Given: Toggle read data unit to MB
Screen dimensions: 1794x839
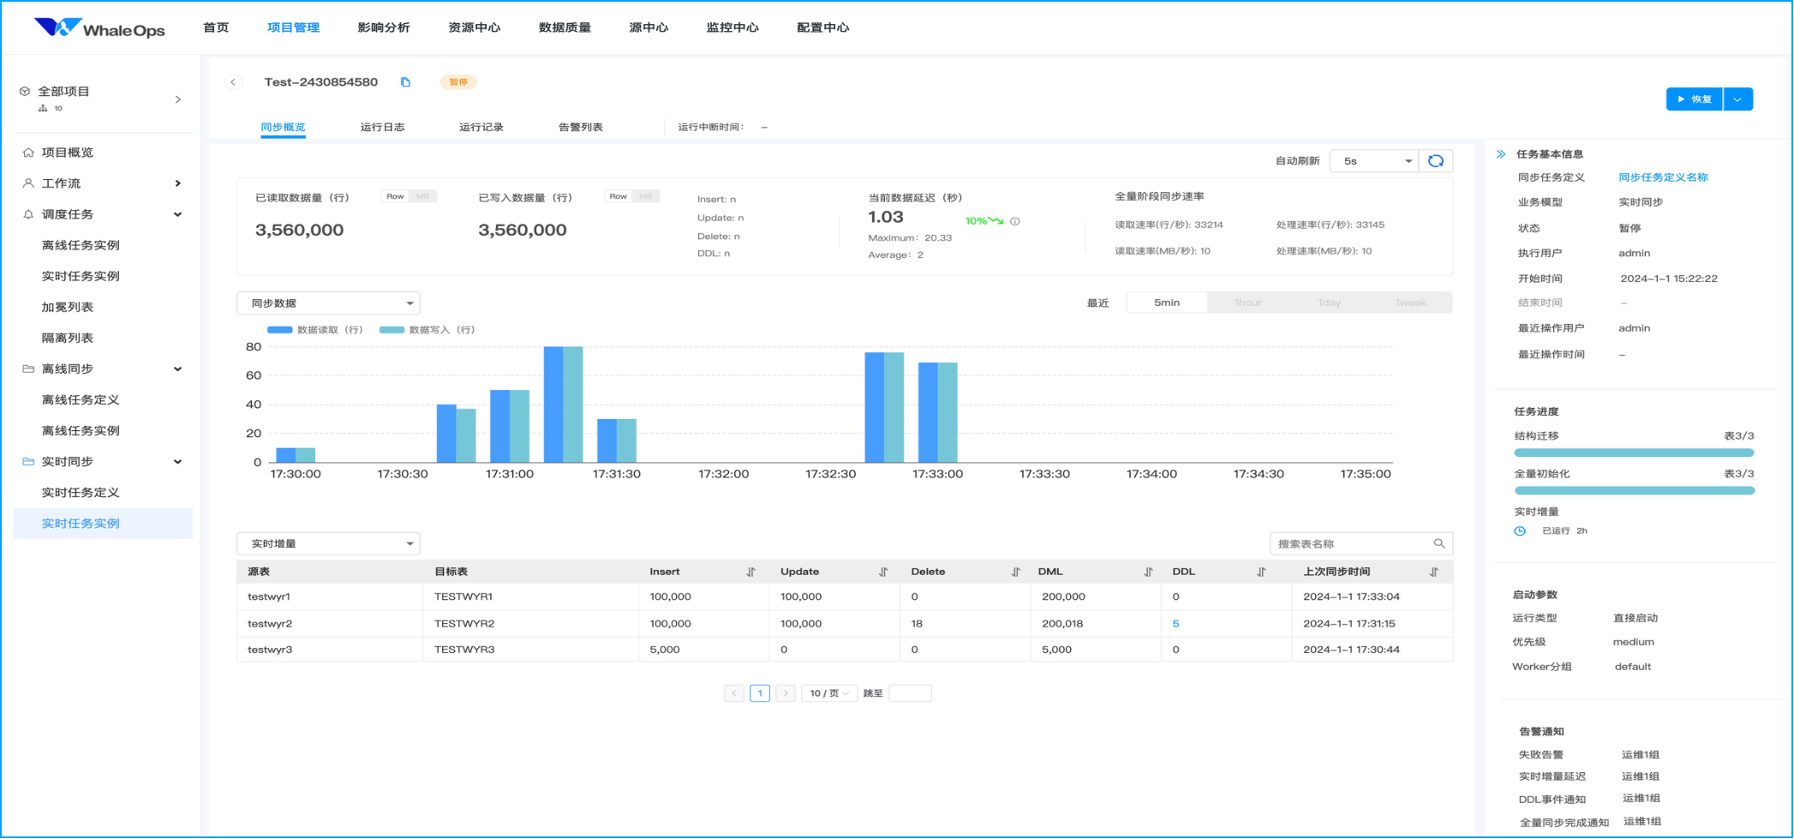Looking at the screenshot, I should point(422,196).
